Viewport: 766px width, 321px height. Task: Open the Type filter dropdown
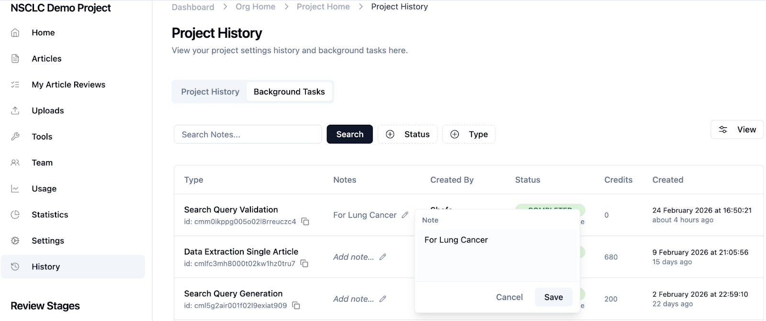[x=469, y=134]
